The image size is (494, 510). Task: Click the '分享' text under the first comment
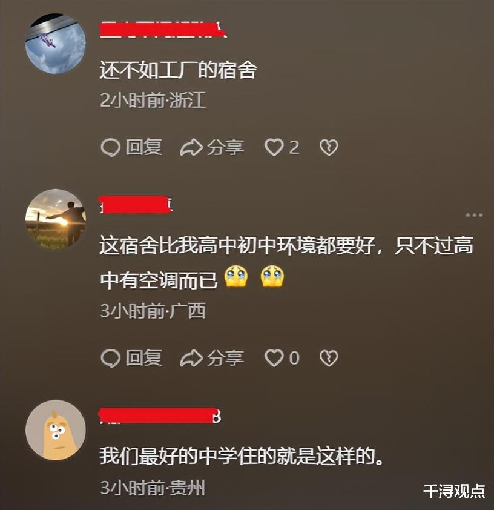coord(226,147)
